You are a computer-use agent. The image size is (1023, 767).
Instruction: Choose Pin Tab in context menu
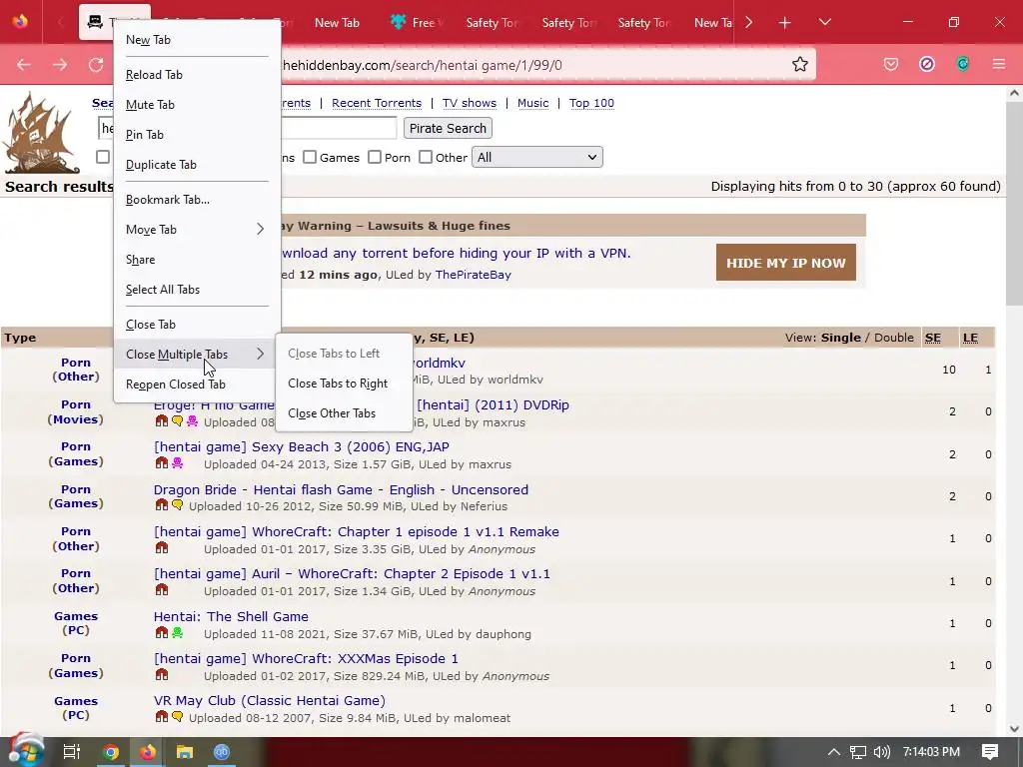197,135
